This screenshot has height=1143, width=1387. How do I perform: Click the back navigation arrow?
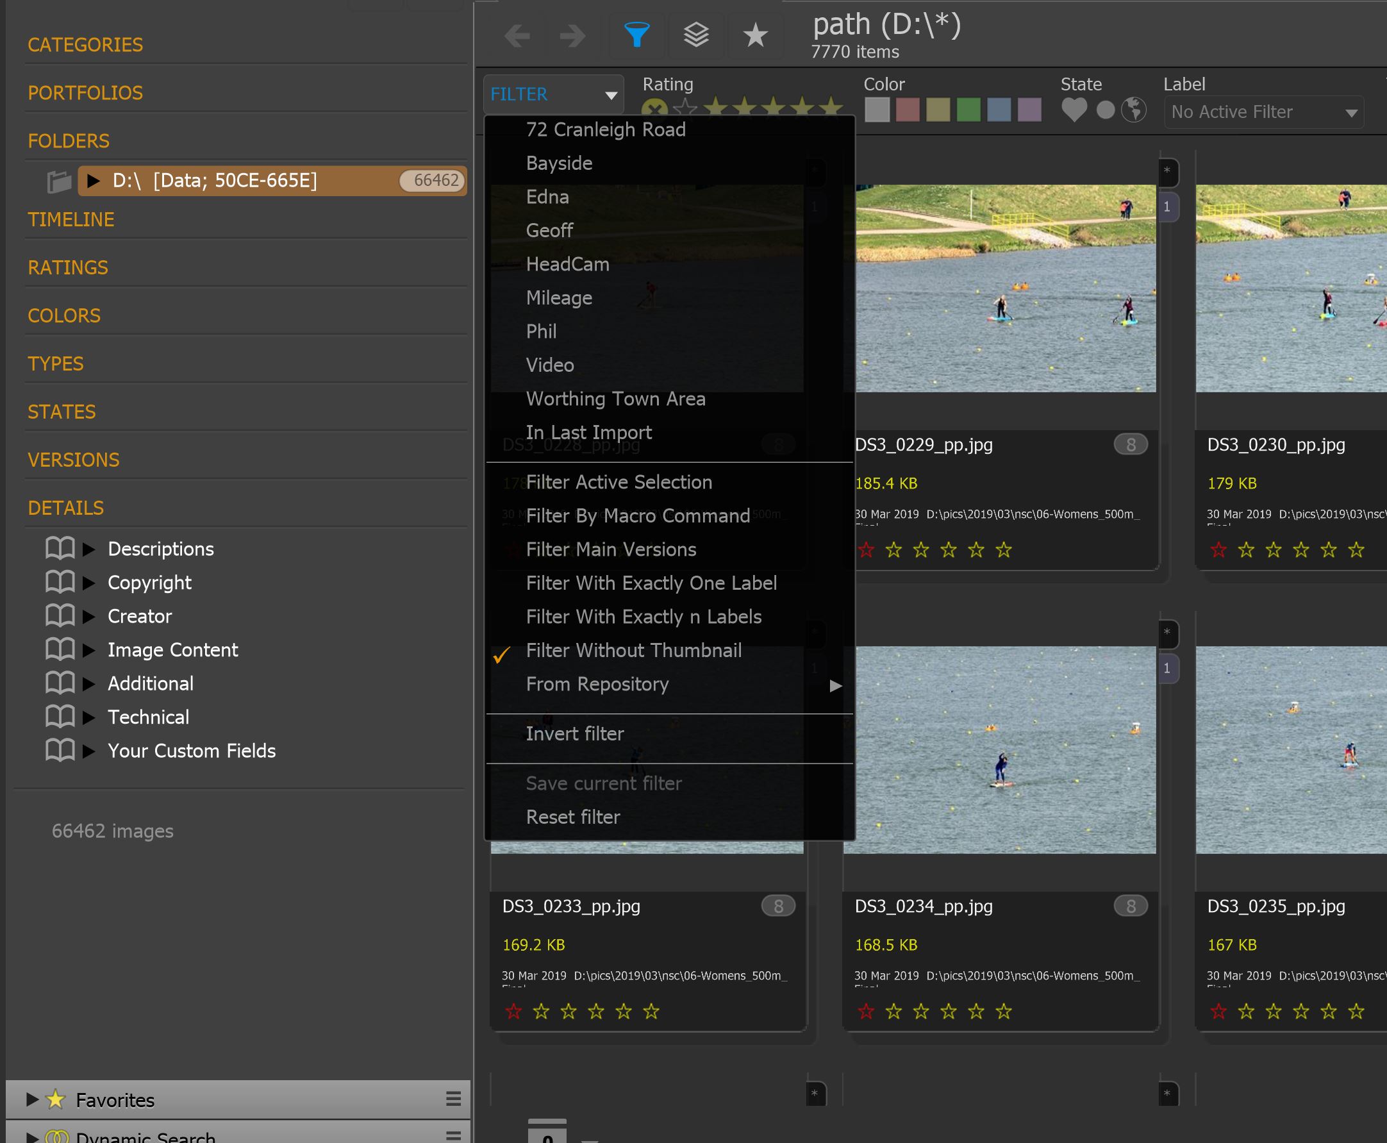coord(517,35)
